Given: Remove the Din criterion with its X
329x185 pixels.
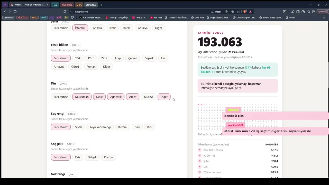Looking at the screenshot, I should (200, 167).
